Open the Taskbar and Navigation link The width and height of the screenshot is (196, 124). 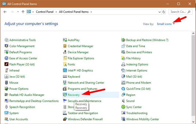point(83,113)
